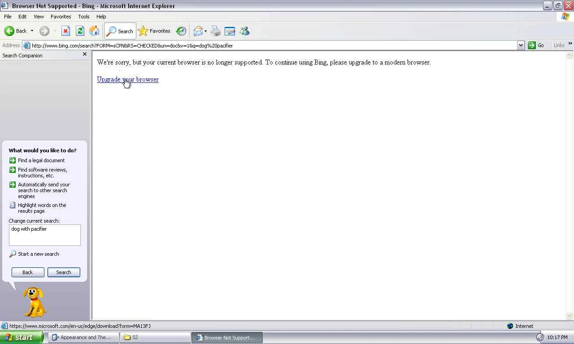Click the page icon beside Highlight words
This screenshot has width=574, height=344.
13,205
